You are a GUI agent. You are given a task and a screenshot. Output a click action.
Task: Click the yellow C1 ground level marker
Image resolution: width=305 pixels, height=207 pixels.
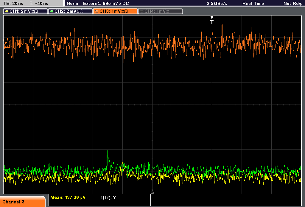pos(7,178)
